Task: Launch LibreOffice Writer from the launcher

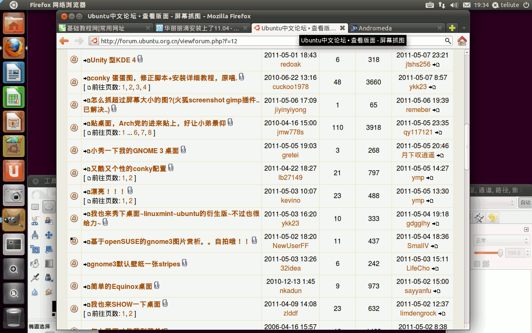Action: [x=14, y=72]
